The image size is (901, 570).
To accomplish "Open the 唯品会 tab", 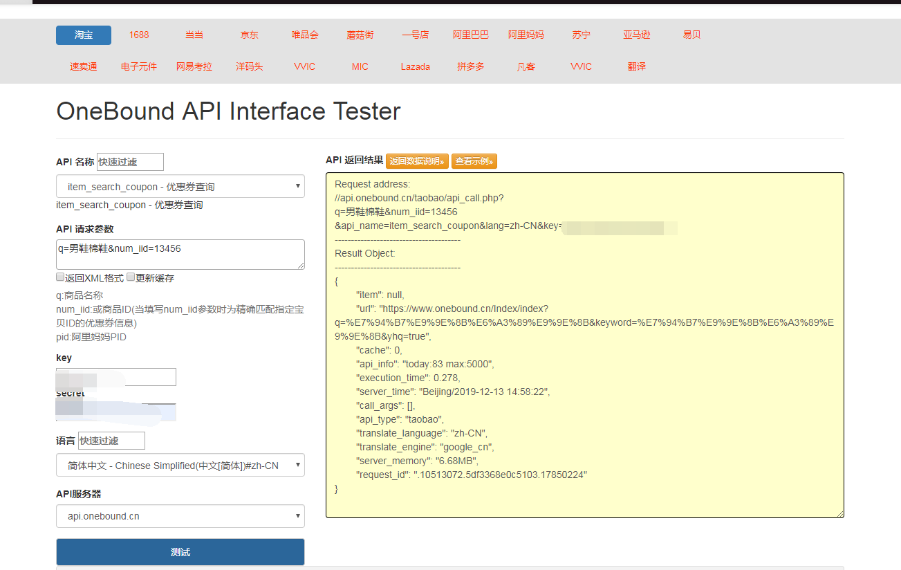I will [x=305, y=35].
